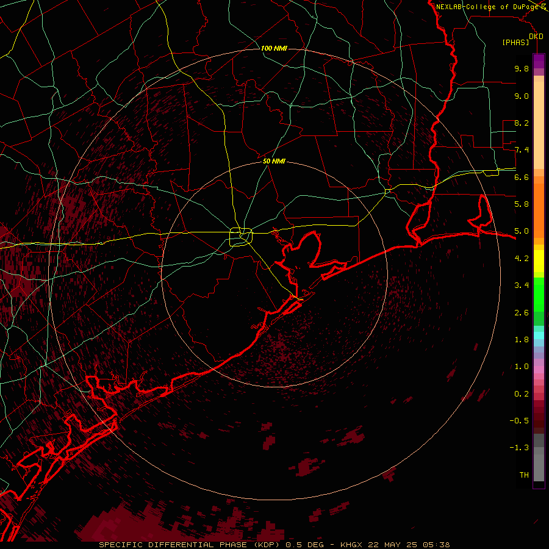Click the DKD legend unit label
The height and width of the screenshot is (549, 549).
click(x=536, y=37)
